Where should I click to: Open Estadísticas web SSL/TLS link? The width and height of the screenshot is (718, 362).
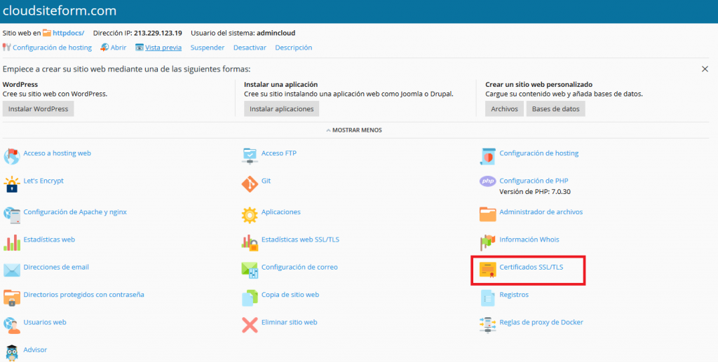point(300,239)
